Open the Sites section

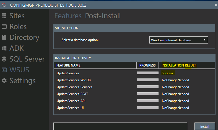17,16
